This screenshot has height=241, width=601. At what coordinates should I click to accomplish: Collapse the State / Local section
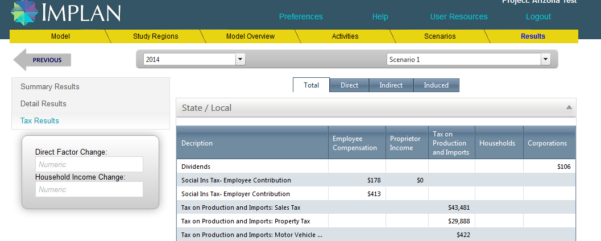(x=569, y=107)
